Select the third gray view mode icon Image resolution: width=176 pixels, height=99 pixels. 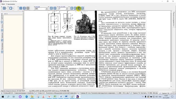point(28,8)
